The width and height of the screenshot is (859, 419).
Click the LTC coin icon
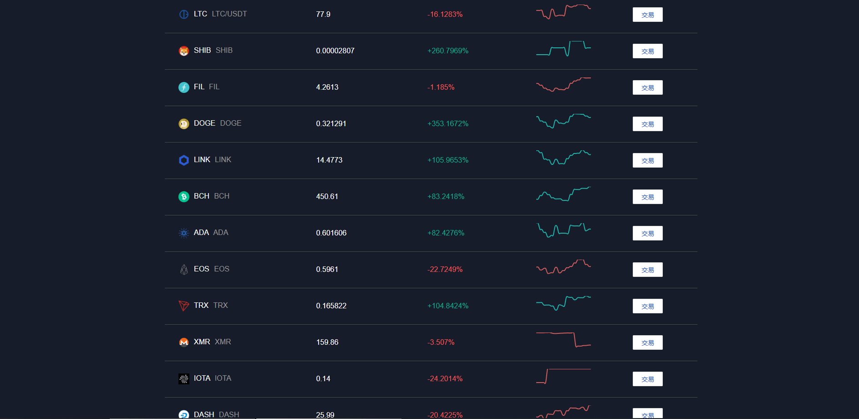click(x=184, y=15)
